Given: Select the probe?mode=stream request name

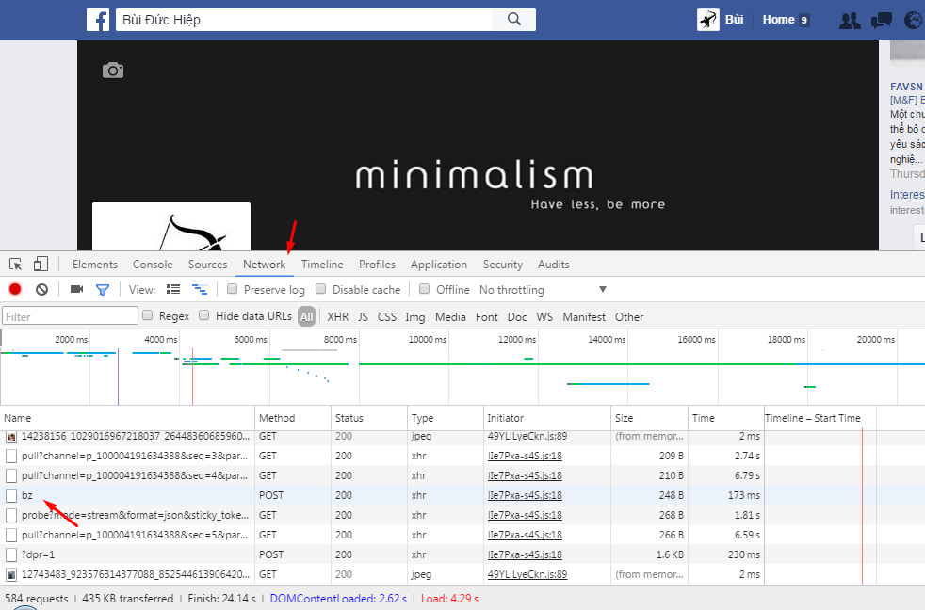Looking at the screenshot, I should click(135, 515).
